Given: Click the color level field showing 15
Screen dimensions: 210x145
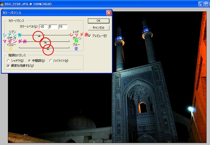Looking at the screenshot, I should click(63, 27).
